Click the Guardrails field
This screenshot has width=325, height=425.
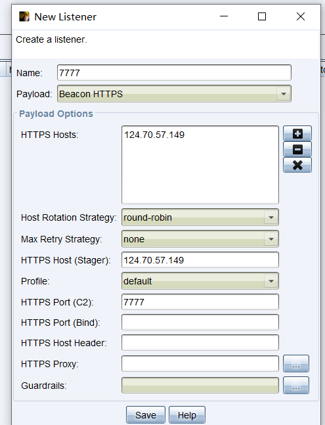(x=200, y=385)
